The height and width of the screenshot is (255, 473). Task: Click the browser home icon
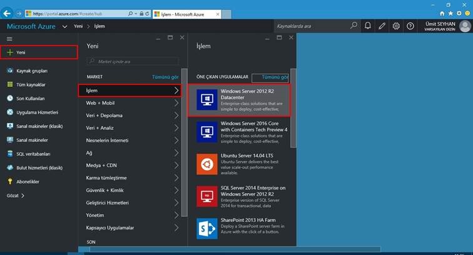click(442, 14)
